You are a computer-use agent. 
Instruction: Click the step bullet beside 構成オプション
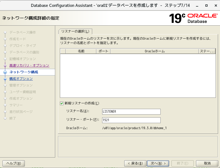point(5,79)
